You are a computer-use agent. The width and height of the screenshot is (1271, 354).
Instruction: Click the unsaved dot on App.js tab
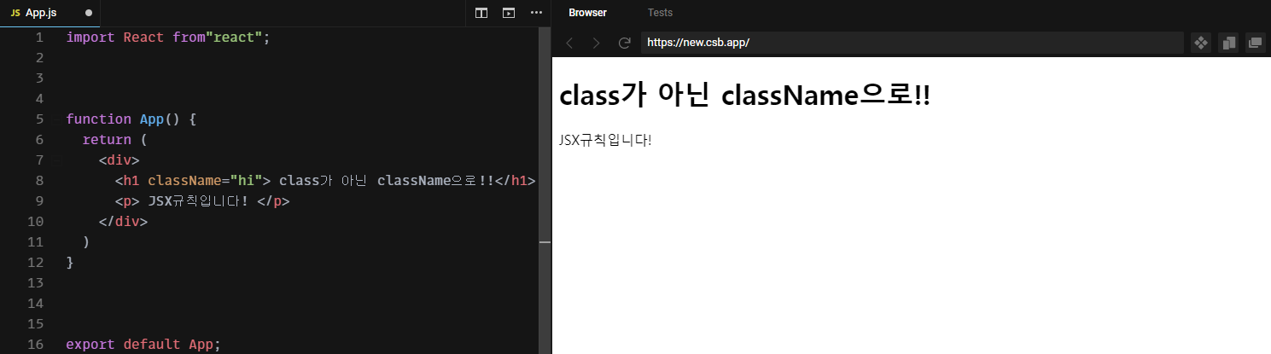89,13
